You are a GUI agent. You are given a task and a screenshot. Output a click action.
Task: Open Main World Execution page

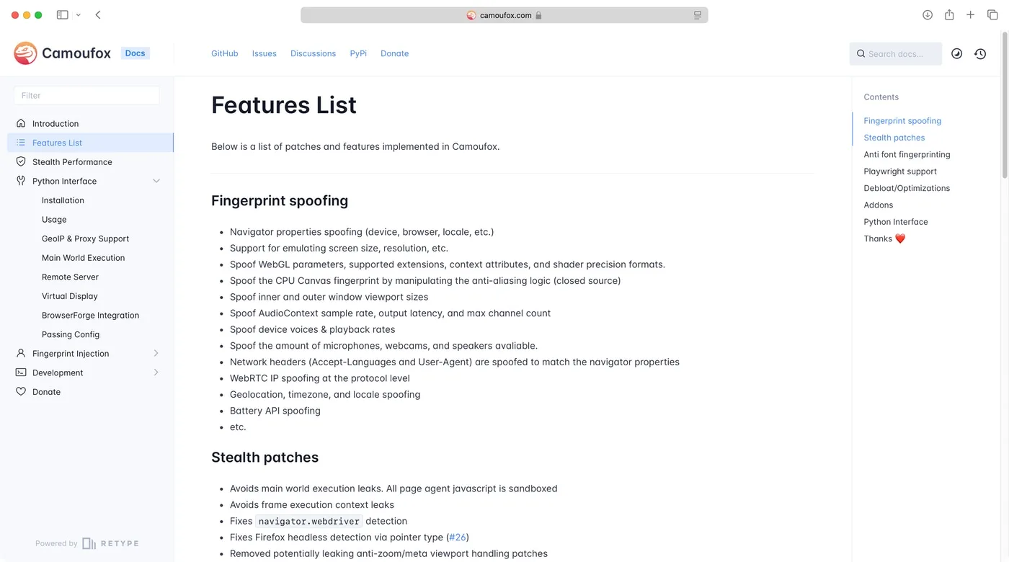coord(83,258)
